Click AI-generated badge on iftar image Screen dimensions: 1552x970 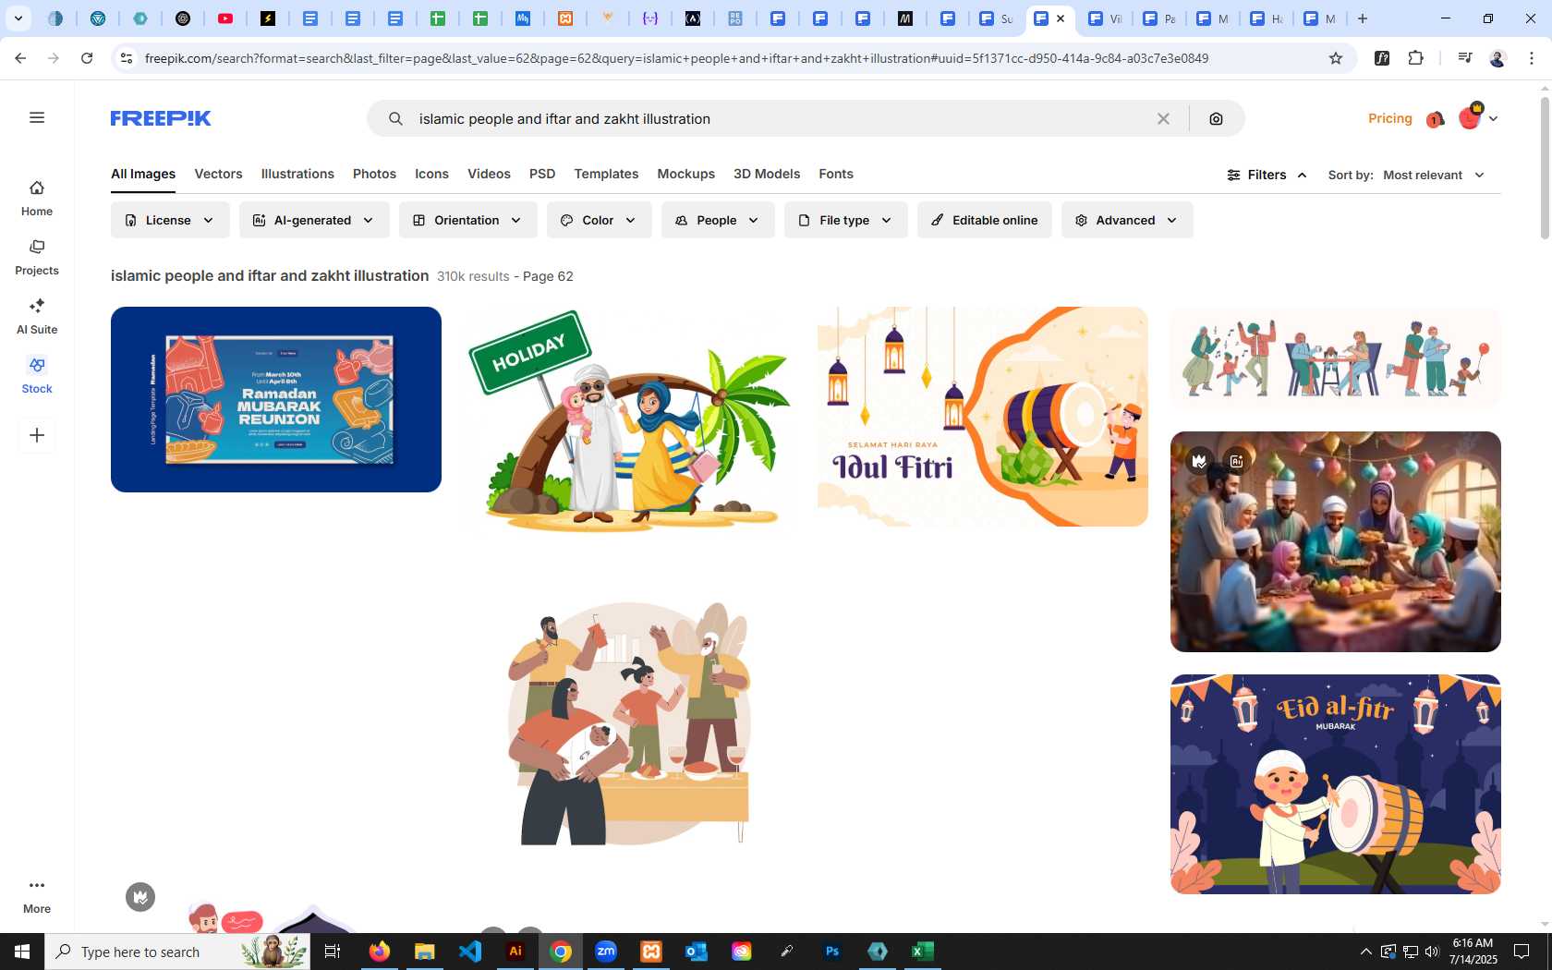click(1236, 460)
